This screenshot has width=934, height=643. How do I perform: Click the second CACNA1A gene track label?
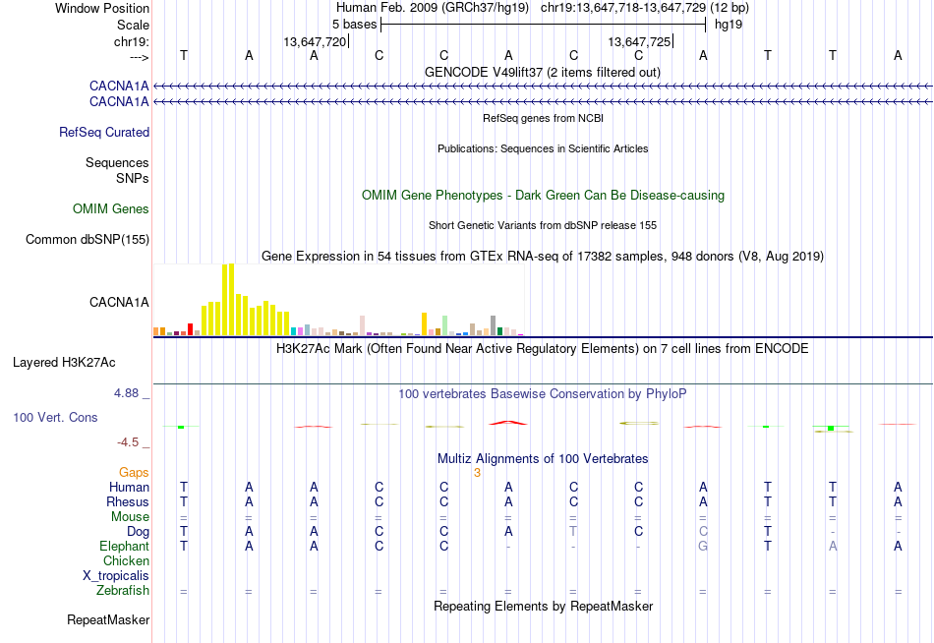(x=119, y=102)
